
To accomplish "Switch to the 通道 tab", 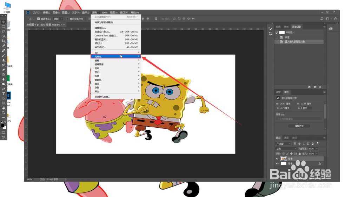I will click(x=286, y=138).
